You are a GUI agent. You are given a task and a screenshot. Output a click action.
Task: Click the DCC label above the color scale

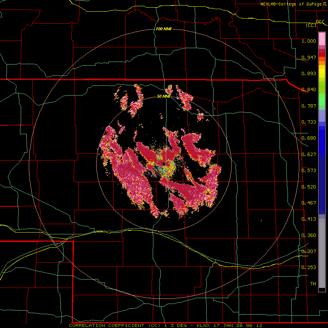(x=320, y=22)
